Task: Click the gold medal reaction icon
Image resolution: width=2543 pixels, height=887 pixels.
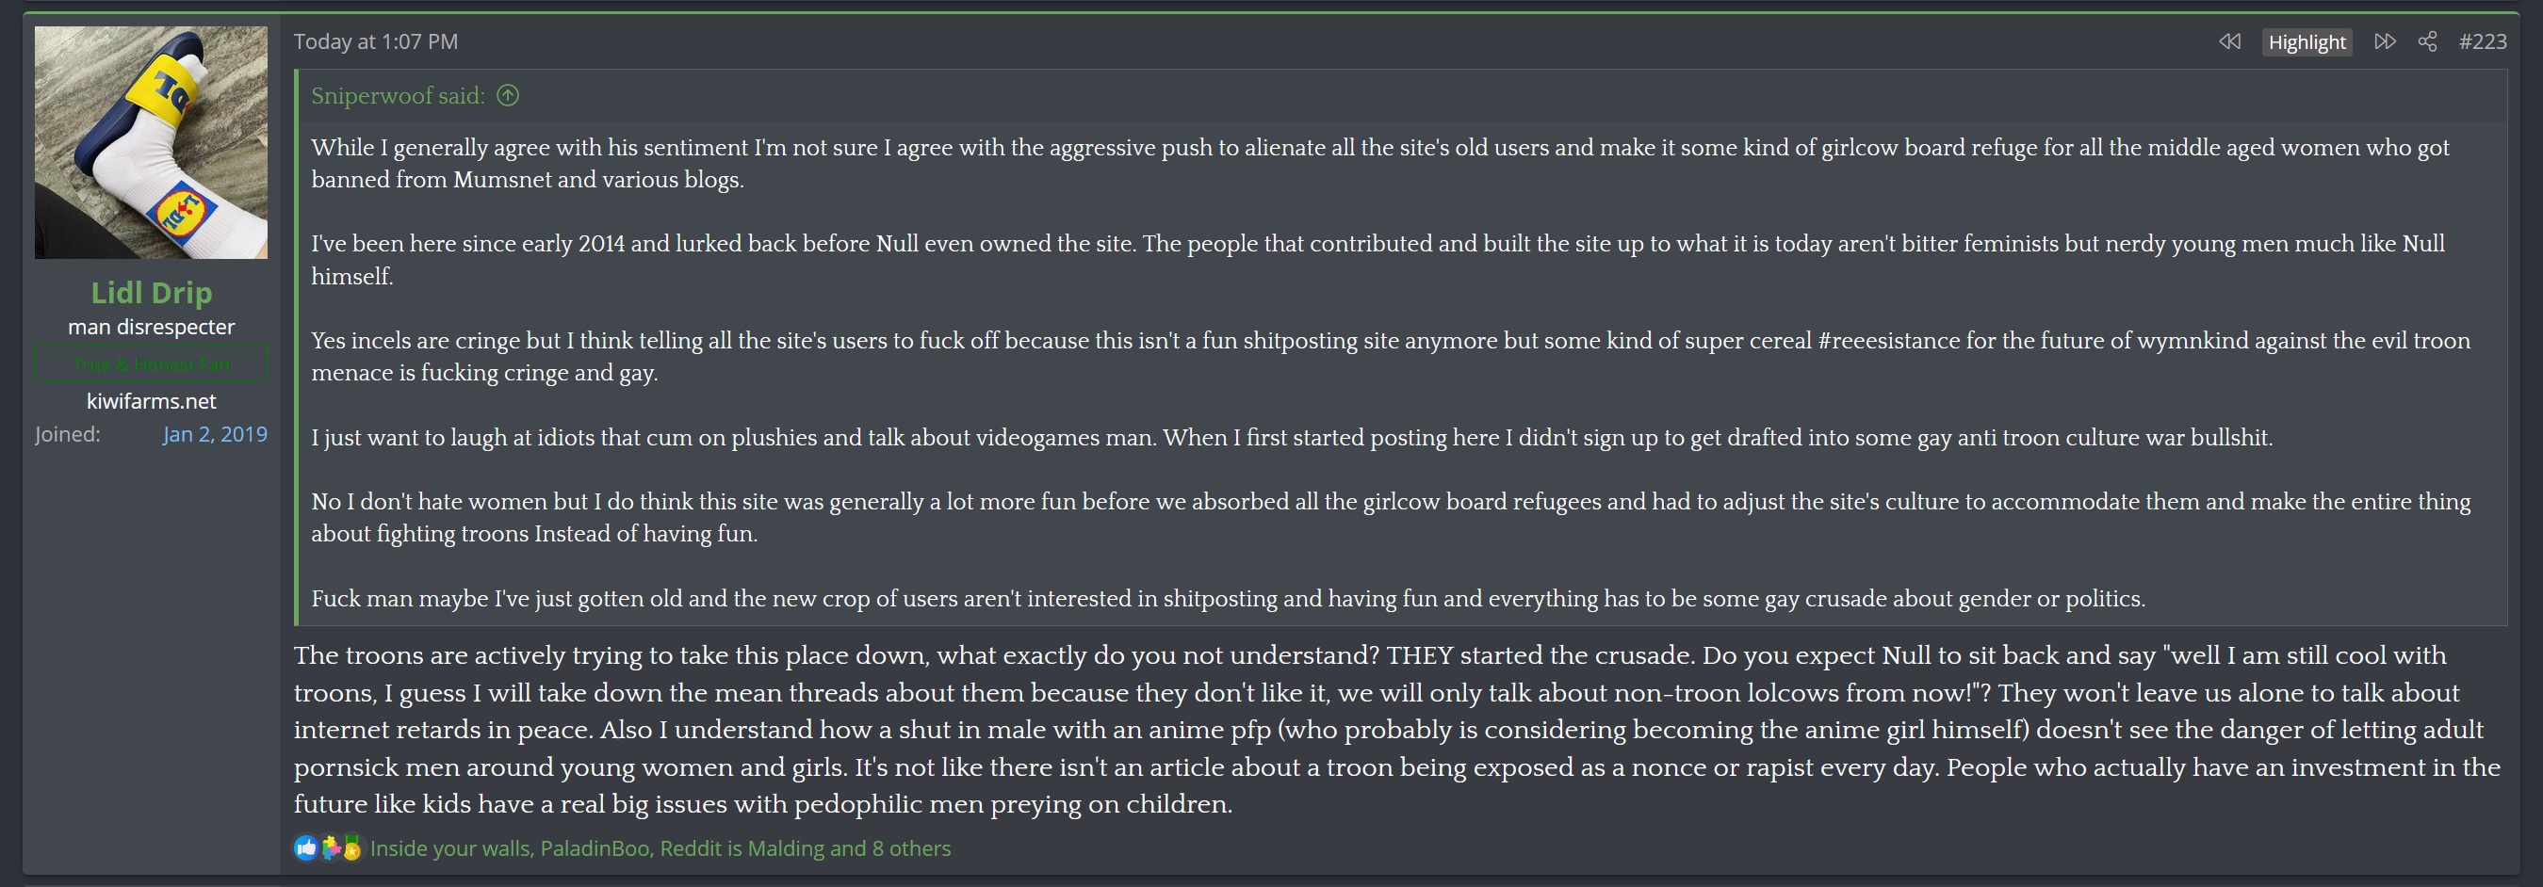Action: pyautogui.click(x=351, y=847)
